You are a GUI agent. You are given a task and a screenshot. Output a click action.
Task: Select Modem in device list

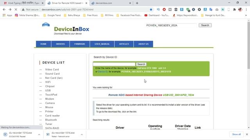coord(50,99)
